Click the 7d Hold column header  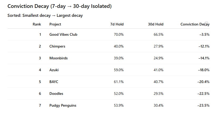117,24
